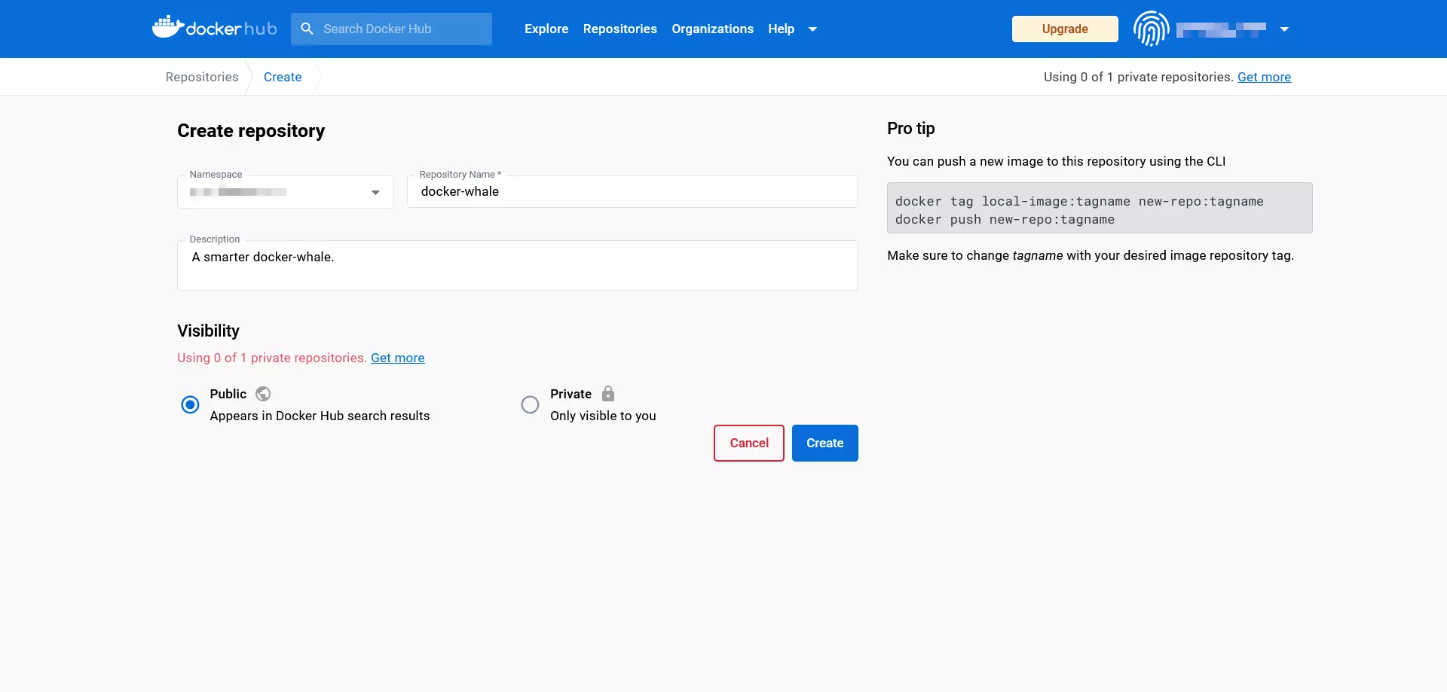This screenshot has height=692, width=1447.
Task: Click Repositories in the breadcrumb
Action: tap(200, 77)
